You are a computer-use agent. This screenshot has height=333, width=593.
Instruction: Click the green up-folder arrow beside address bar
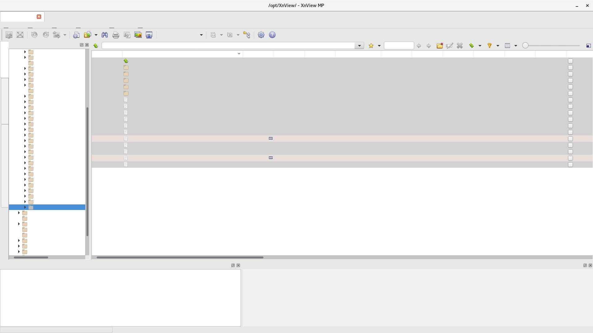tap(96, 46)
